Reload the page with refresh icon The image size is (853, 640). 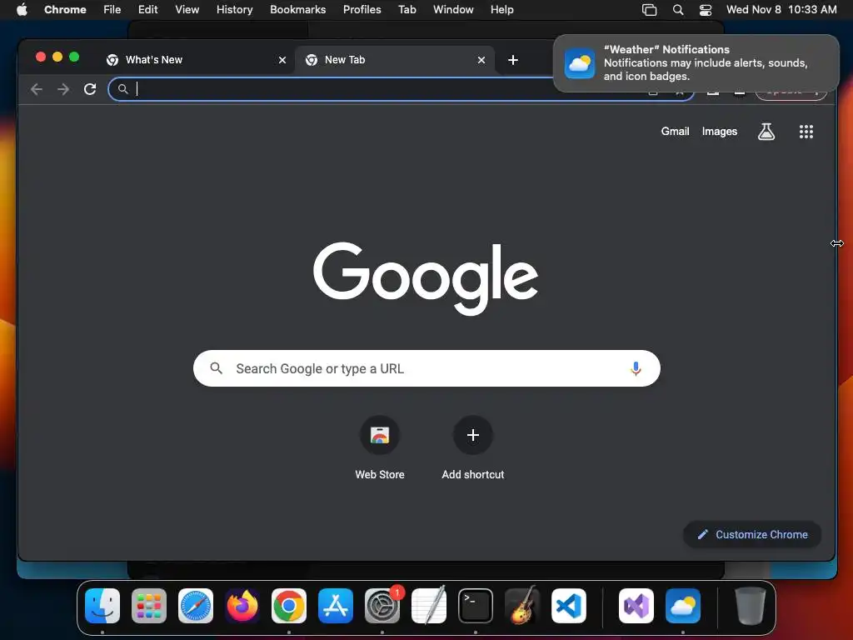coord(90,89)
